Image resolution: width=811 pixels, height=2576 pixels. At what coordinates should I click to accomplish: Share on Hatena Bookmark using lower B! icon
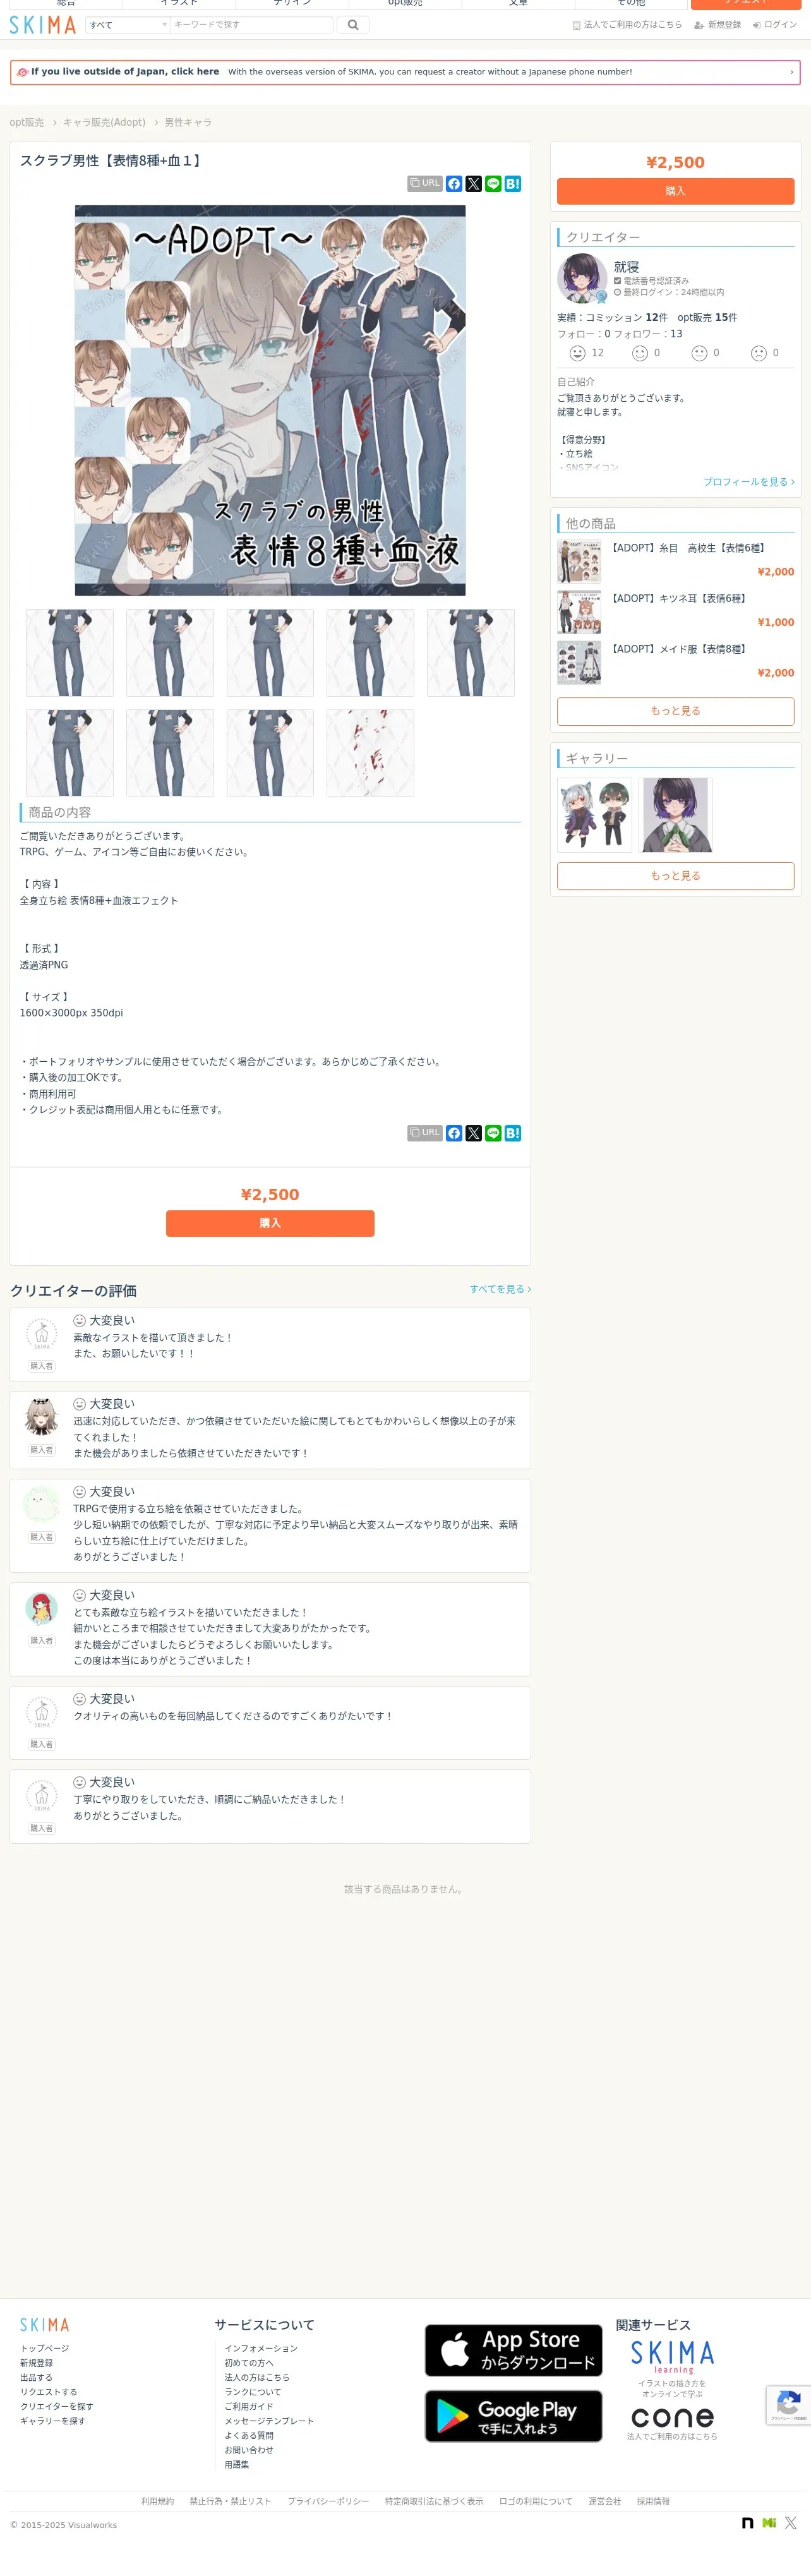pos(513,1133)
